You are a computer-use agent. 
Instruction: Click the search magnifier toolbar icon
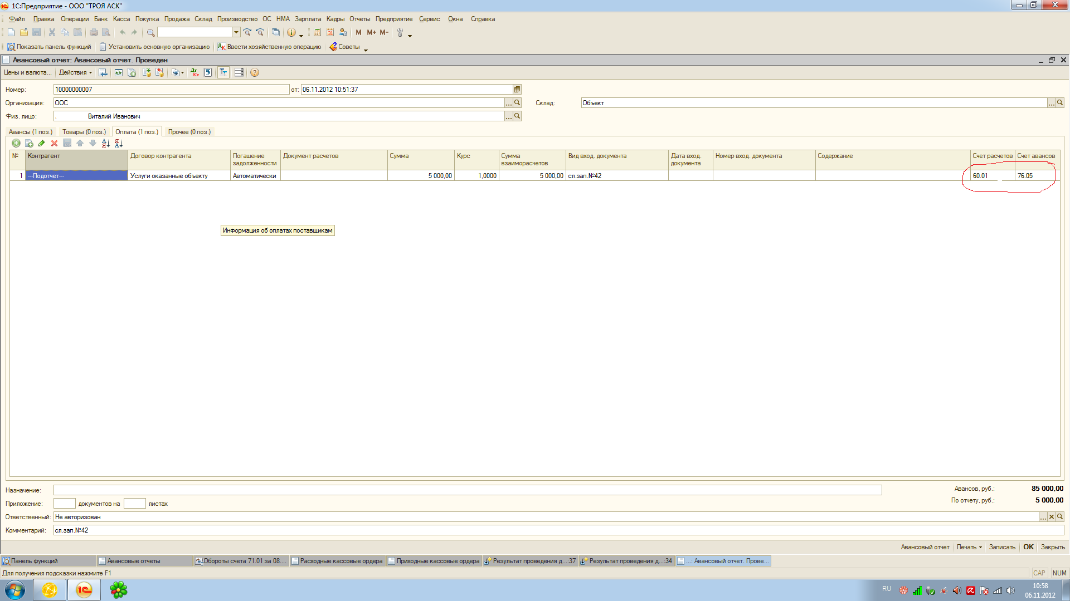tap(150, 32)
